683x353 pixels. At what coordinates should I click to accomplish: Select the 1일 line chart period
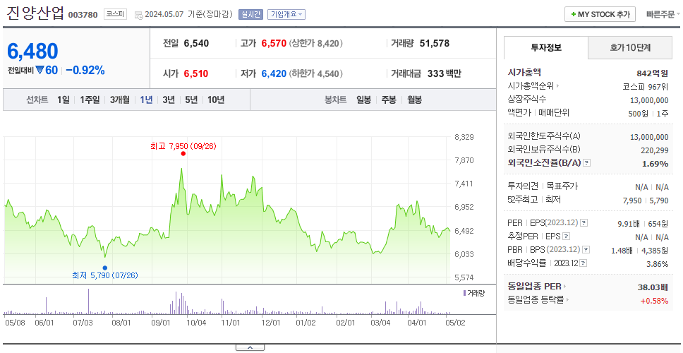[x=64, y=100]
